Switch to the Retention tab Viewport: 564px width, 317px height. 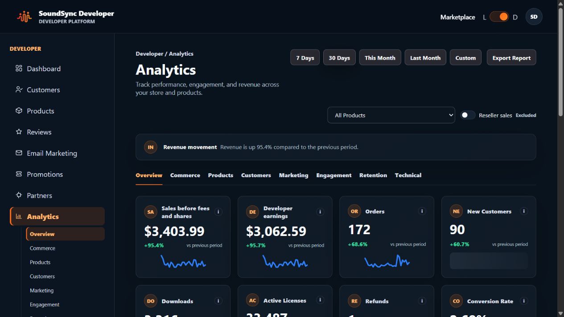point(373,175)
